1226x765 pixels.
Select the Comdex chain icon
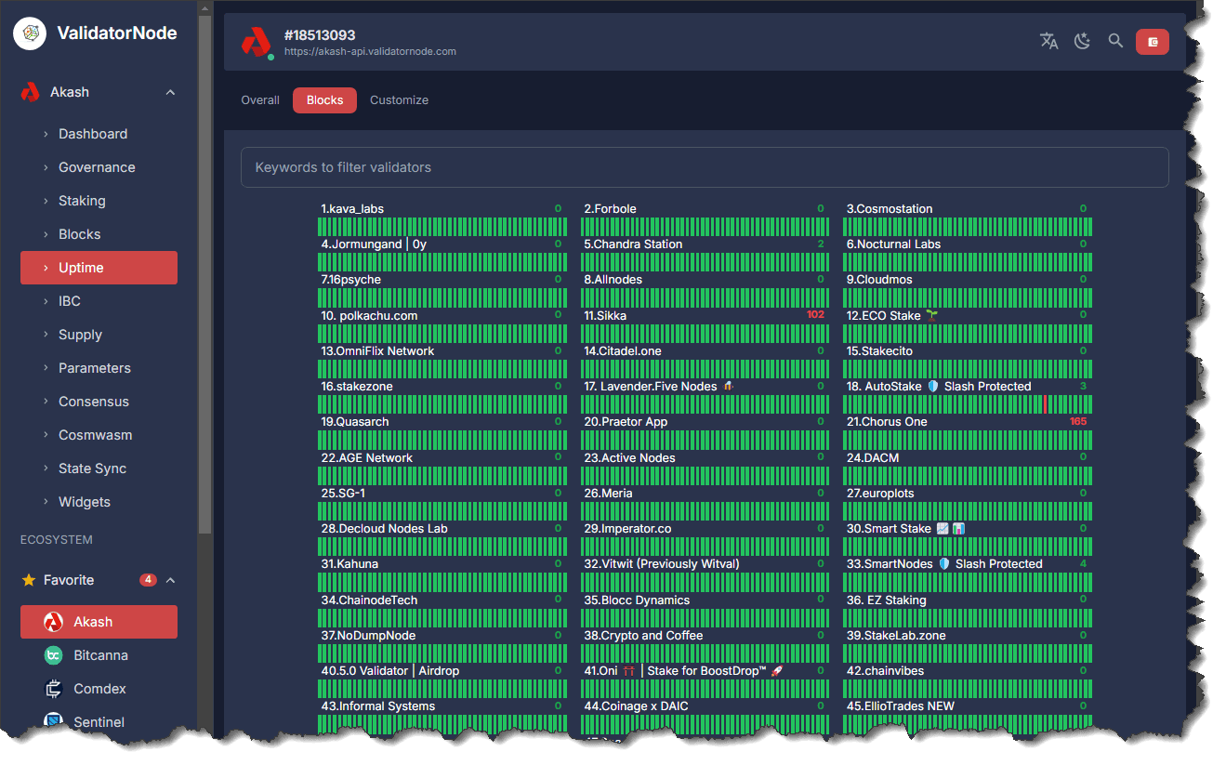coord(54,689)
